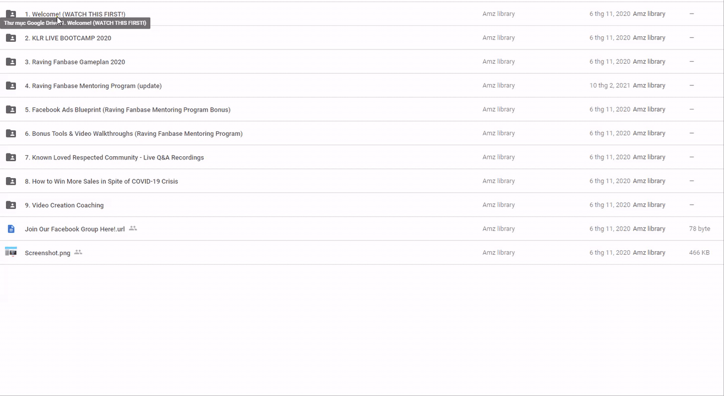Click the 78 byte file size entry
Viewport: 724px width, 396px height.
(x=699, y=229)
